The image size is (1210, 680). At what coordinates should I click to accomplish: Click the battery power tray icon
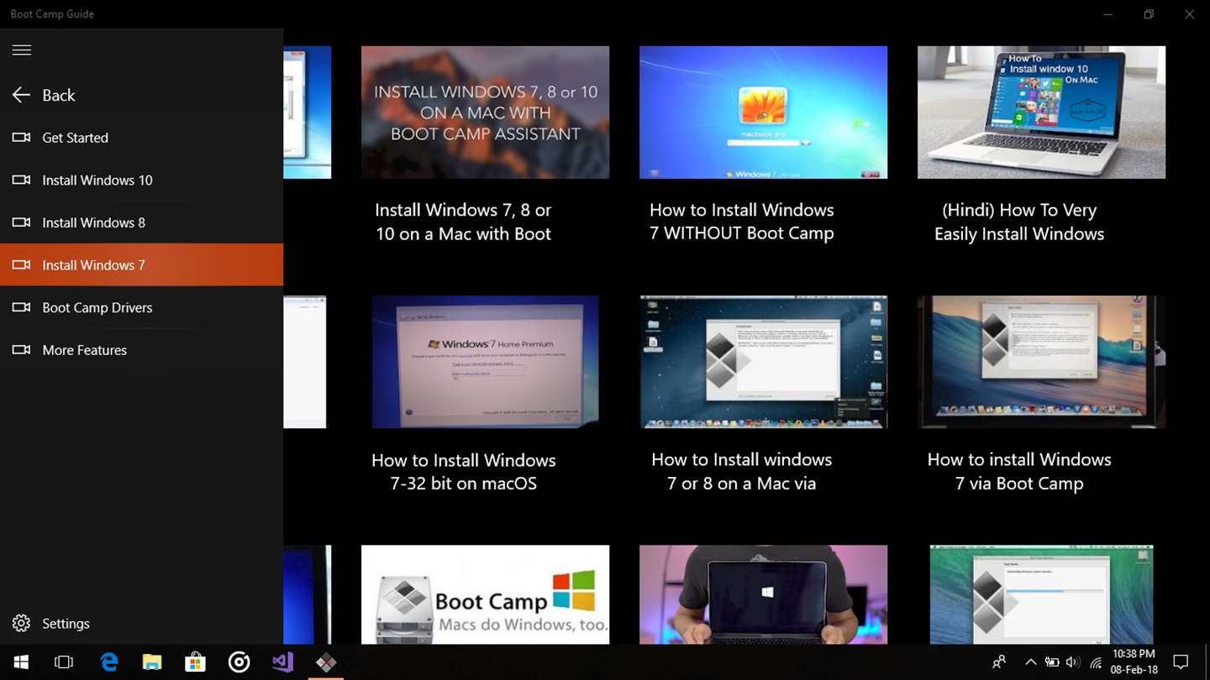point(1052,662)
